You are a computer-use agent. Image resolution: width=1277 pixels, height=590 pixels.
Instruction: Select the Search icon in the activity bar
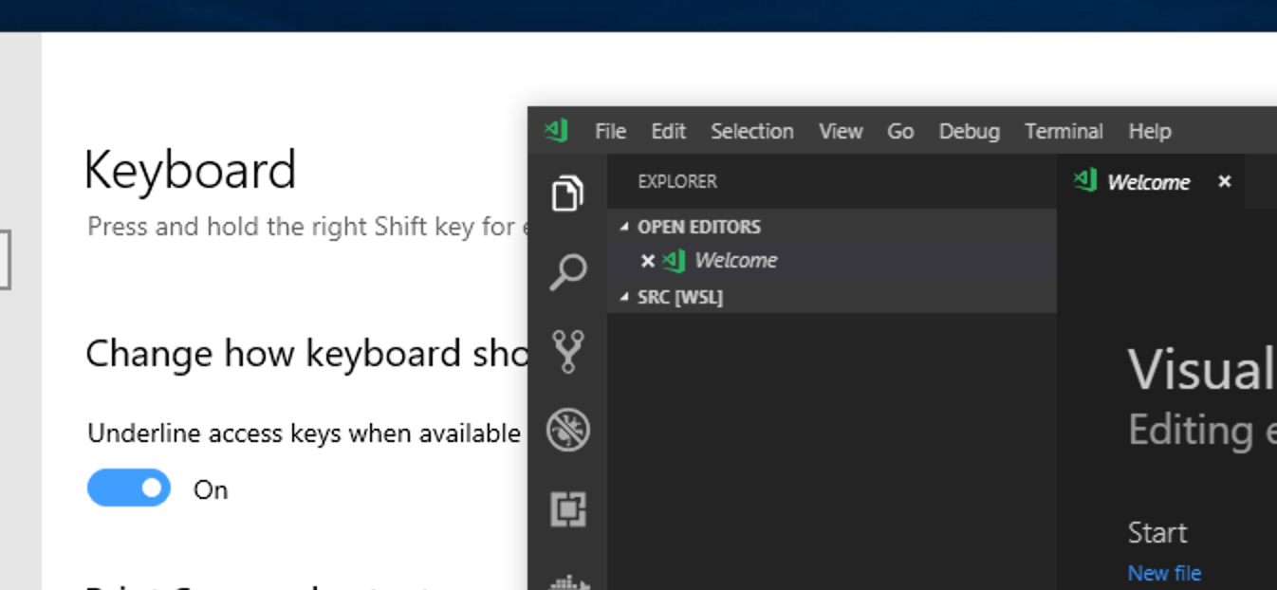[x=567, y=272]
